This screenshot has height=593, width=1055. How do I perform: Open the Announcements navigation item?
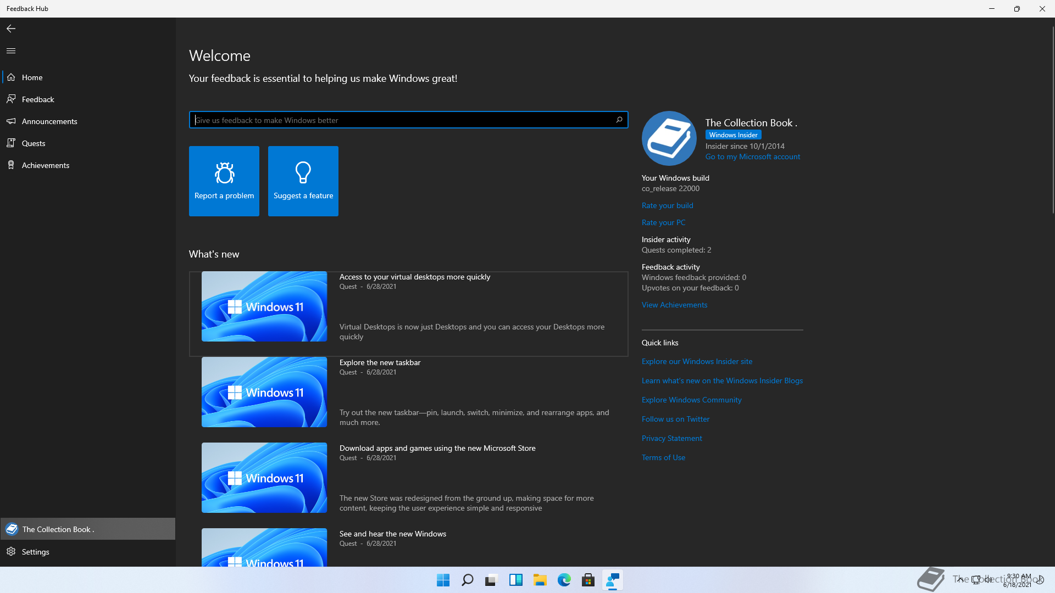(88, 121)
